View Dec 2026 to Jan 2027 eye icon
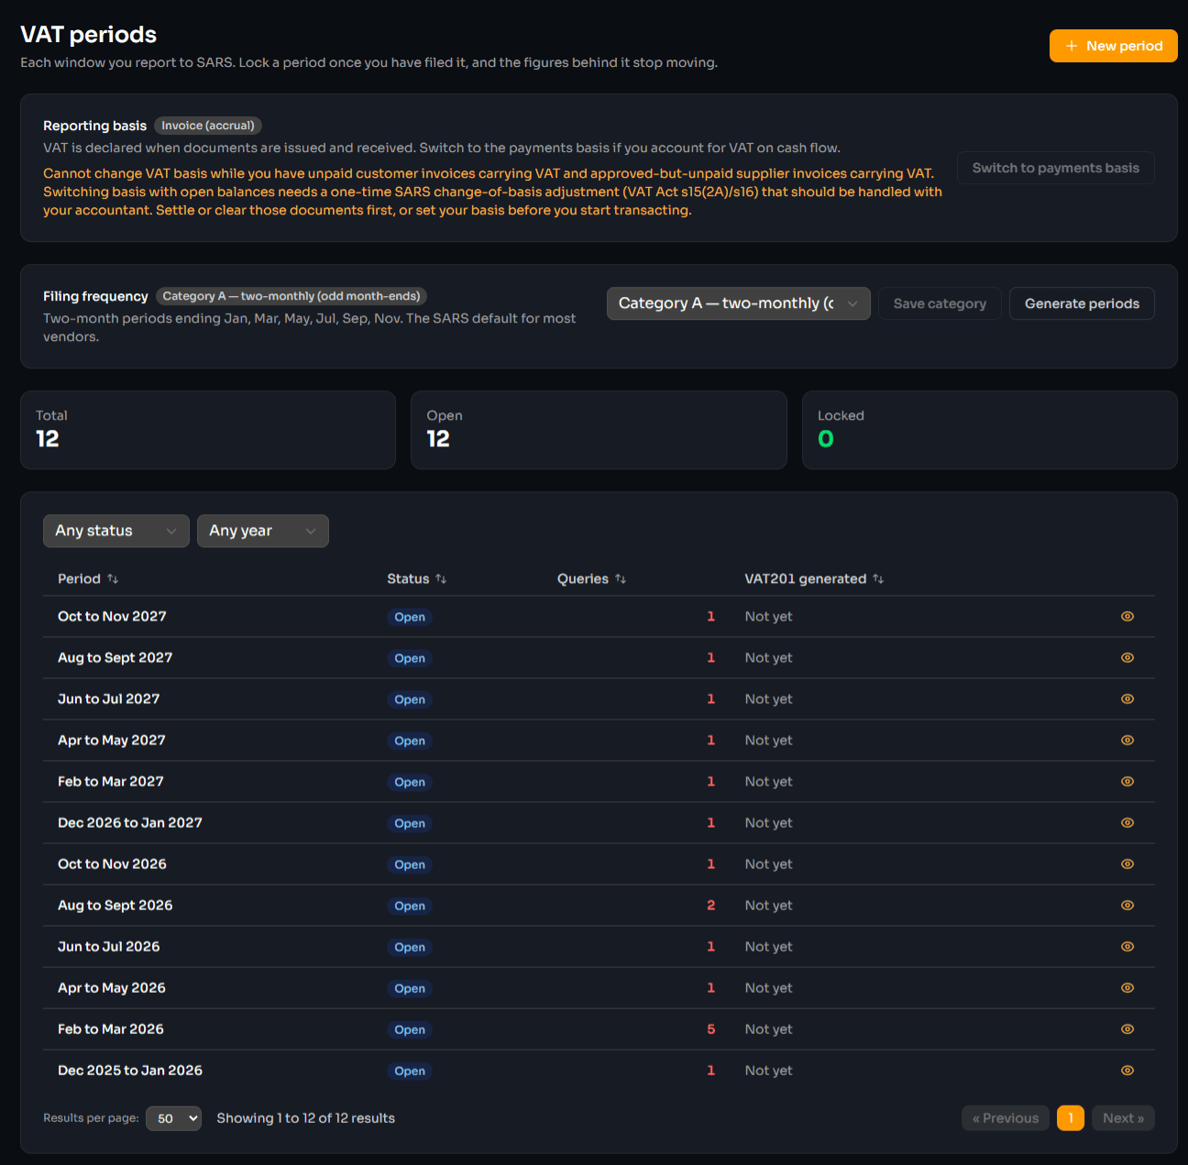1188x1165 pixels. (1127, 823)
